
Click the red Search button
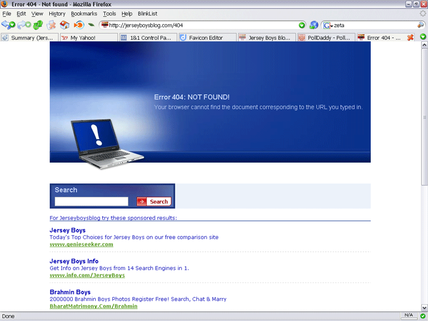154,202
